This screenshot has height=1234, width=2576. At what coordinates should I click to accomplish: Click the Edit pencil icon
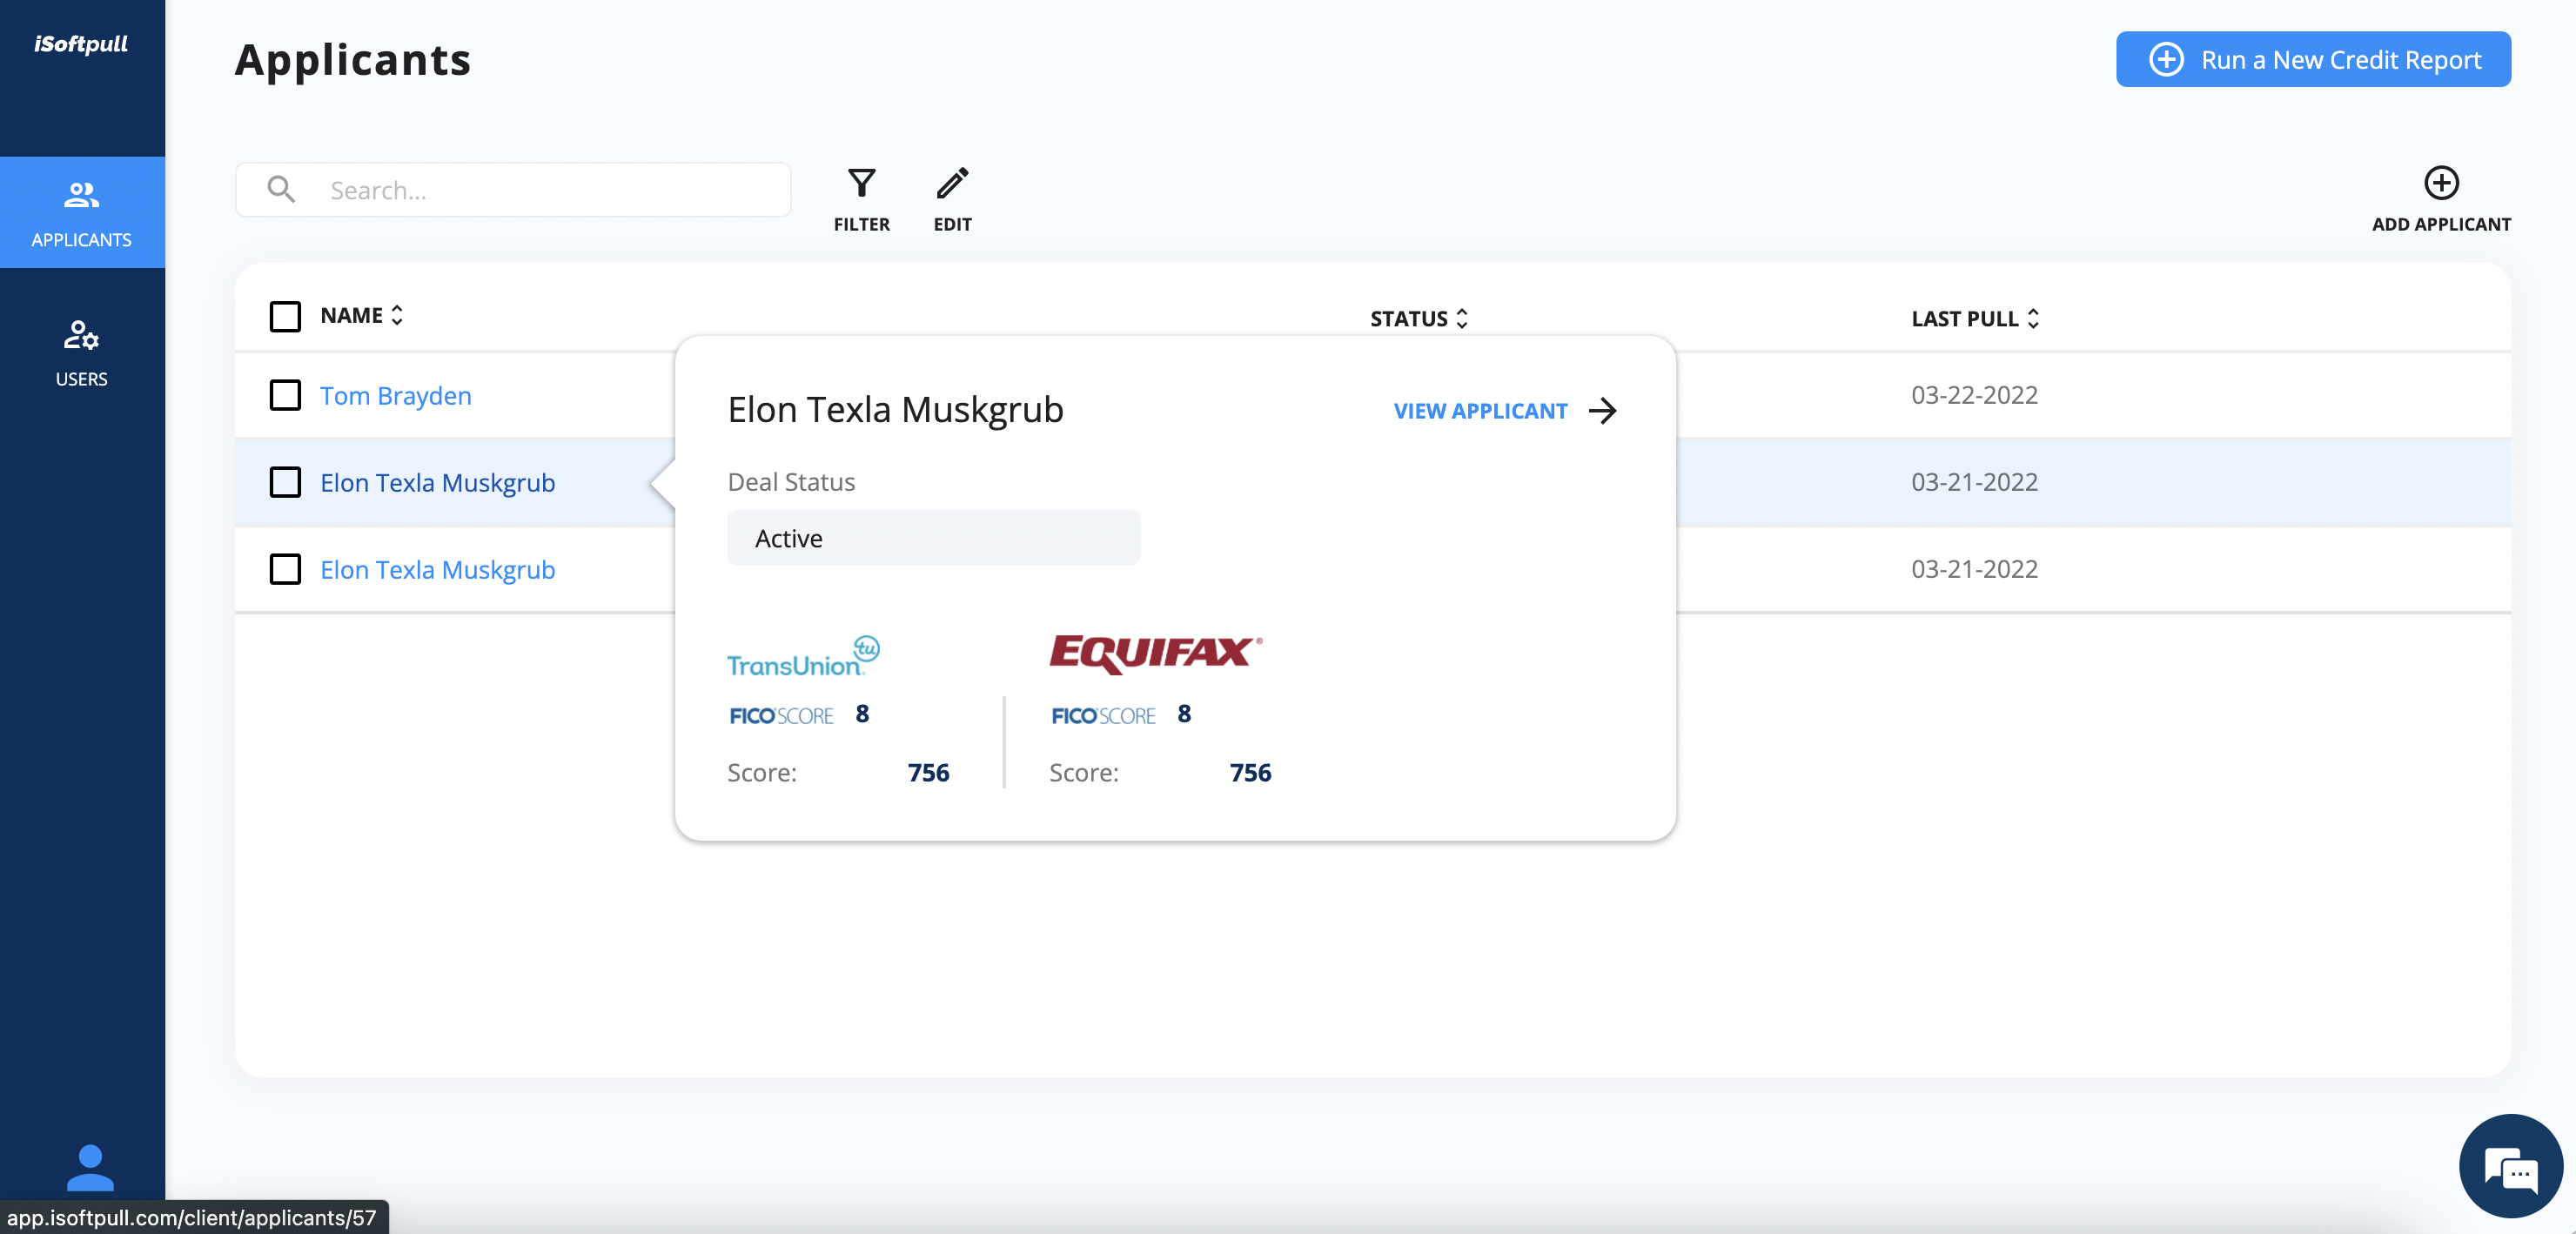[952, 184]
